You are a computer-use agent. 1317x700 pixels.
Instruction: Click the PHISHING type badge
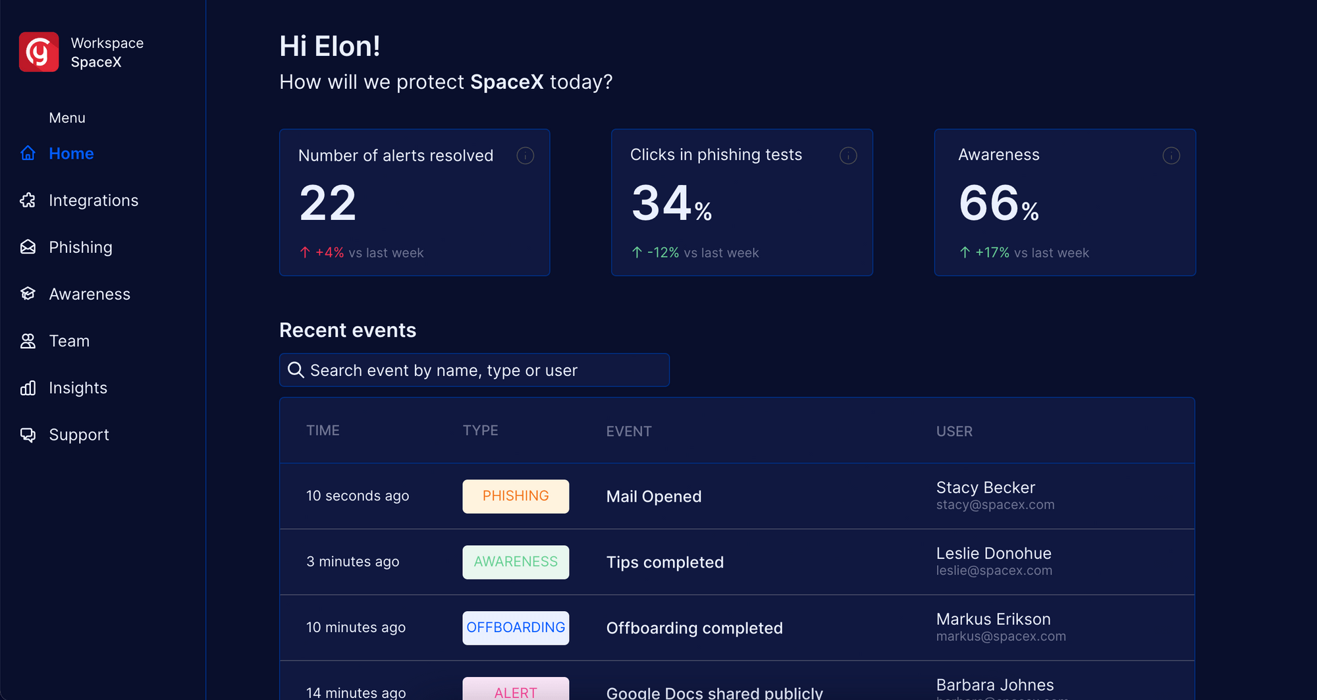click(516, 497)
